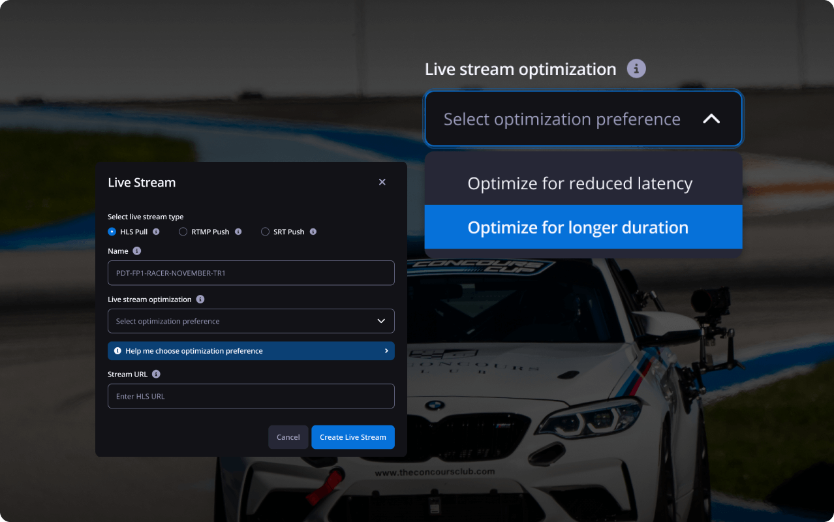This screenshot has width=834, height=522.
Task: Select the SRT Push radio button
Action: 265,232
